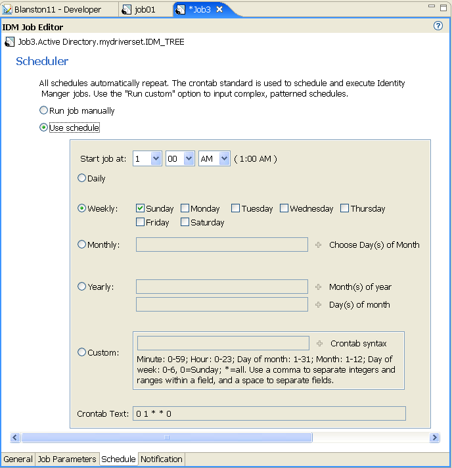The width and height of the screenshot is (452, 468).
Task: Click the plus icon beside Month(s) of year
Action: click(x=319, y=287)
